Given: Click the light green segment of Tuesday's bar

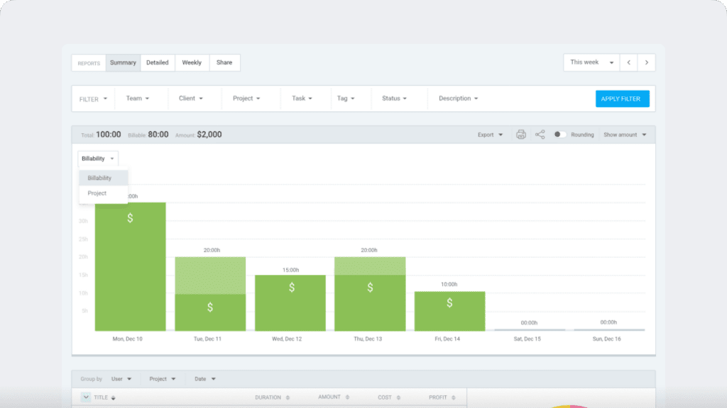Looking at the screenshot, I should coord(210,275).
